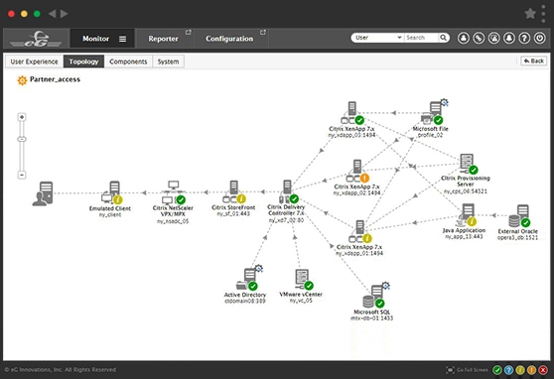Select the Citrix StoreFront node
554x379 pixels.
[234, 192]
